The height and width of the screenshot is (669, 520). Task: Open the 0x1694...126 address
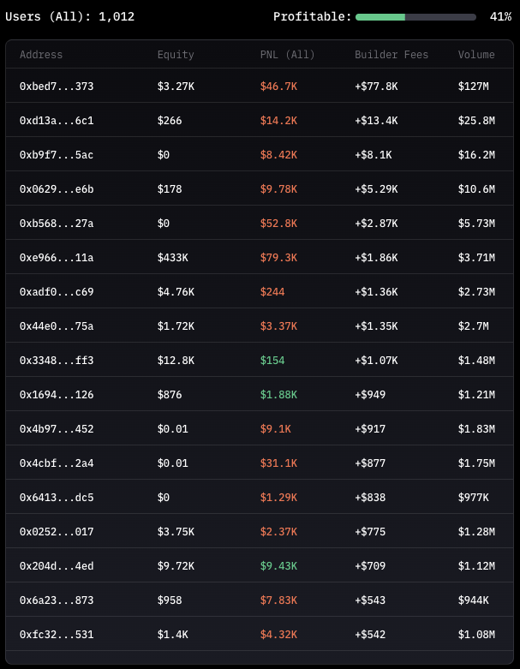[x=57, y=395]
